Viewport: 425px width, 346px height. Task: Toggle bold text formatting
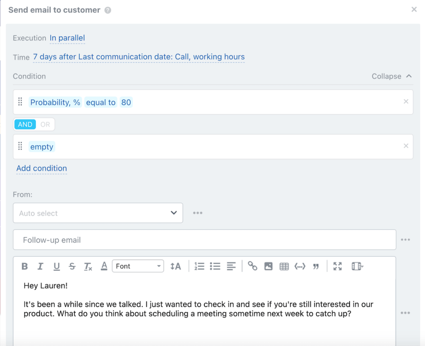[x=24, y=266]
